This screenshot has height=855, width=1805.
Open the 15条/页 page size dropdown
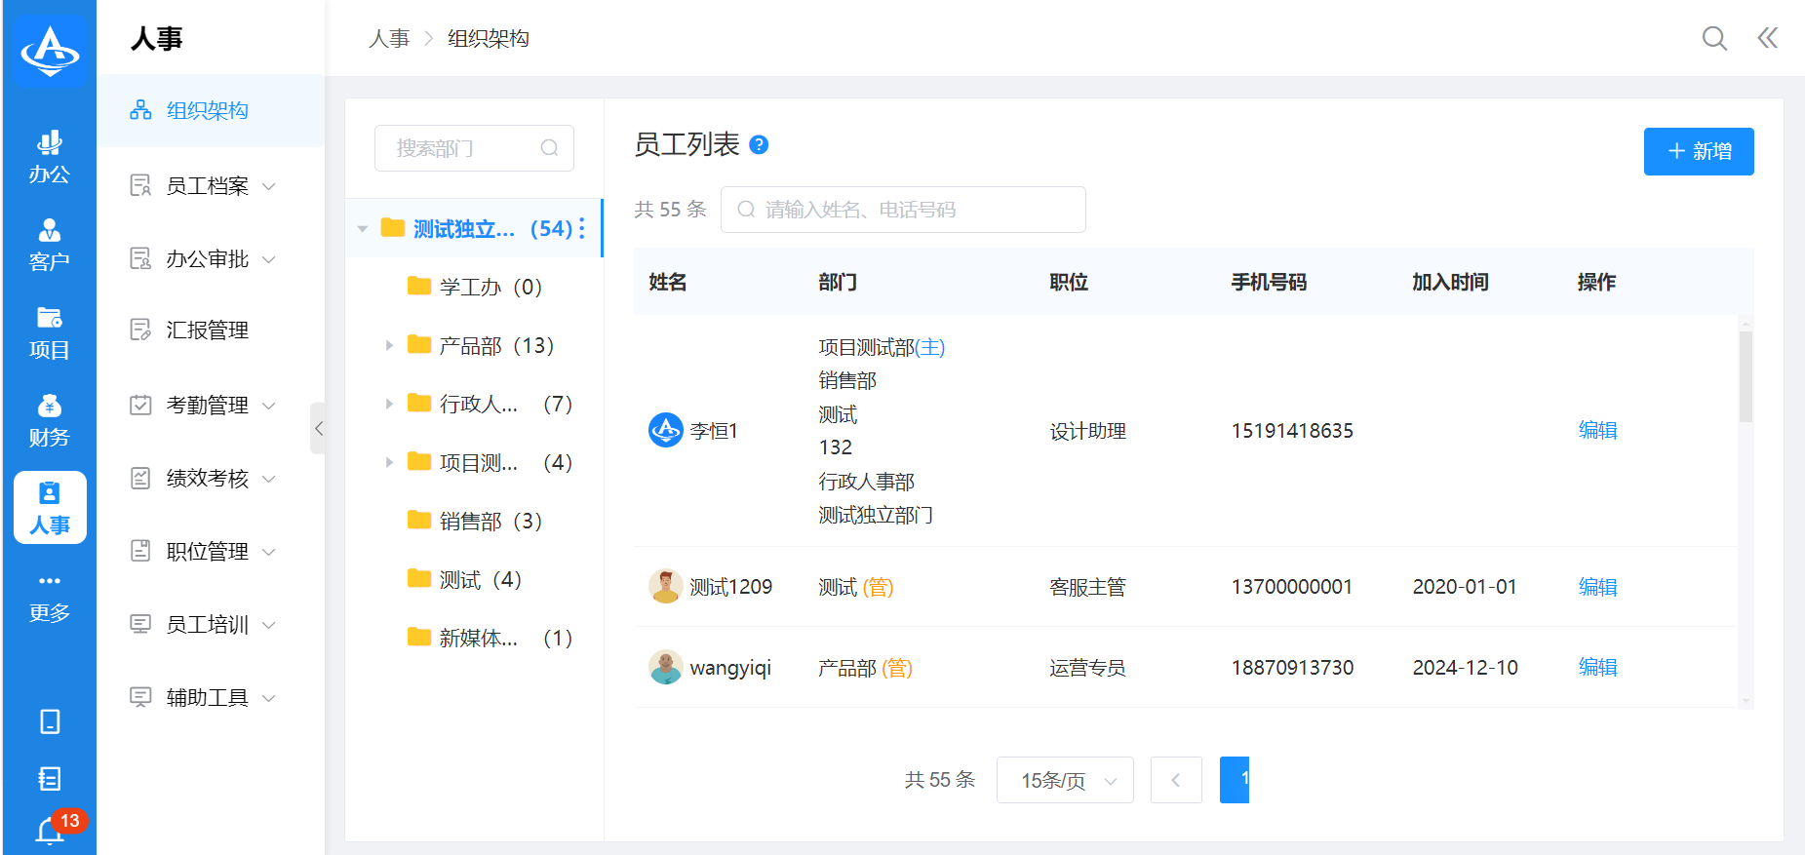[1065, 780]
